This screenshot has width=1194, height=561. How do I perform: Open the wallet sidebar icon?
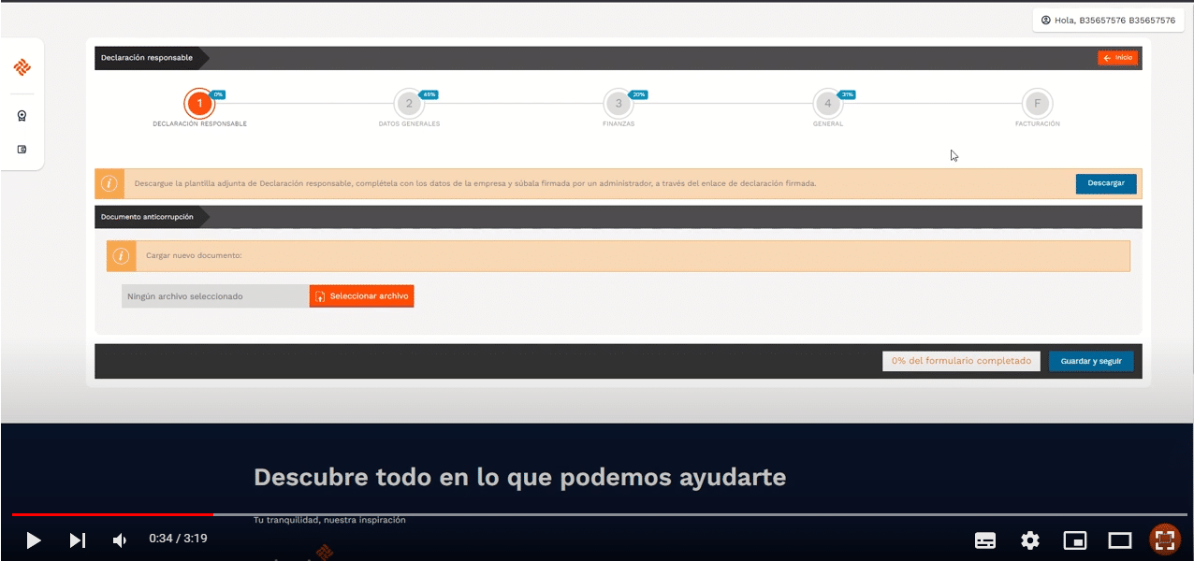coord(22,150)
